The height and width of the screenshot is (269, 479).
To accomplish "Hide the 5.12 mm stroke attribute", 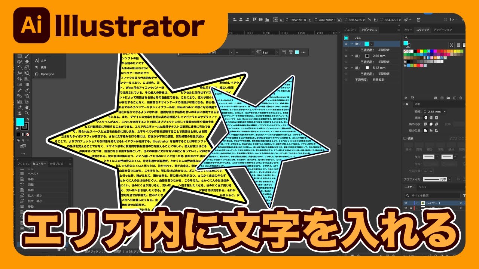I will tap(346, 68).
